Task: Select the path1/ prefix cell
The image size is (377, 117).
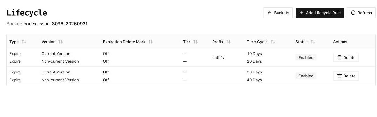Action: click(218, 58)
